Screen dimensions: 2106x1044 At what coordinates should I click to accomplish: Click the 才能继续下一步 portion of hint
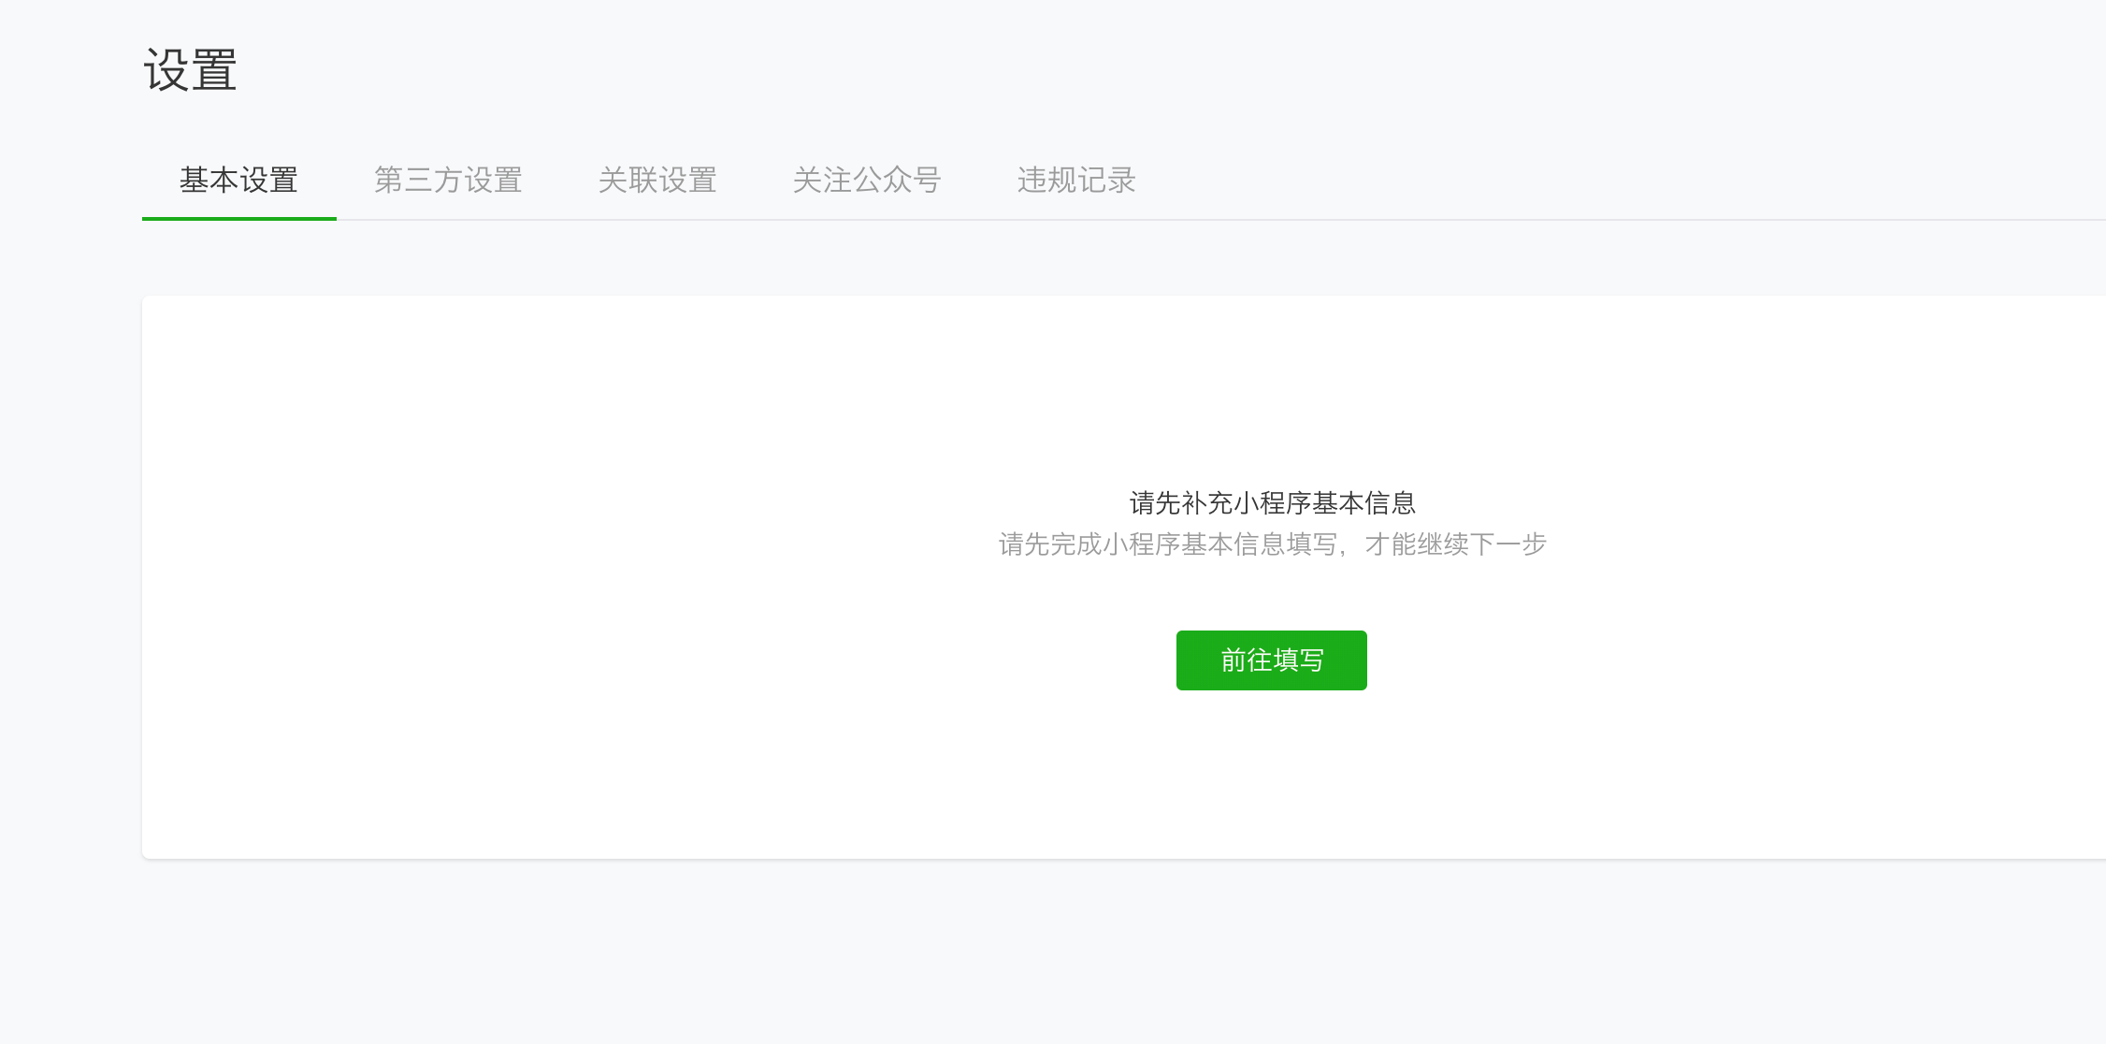1455,544
